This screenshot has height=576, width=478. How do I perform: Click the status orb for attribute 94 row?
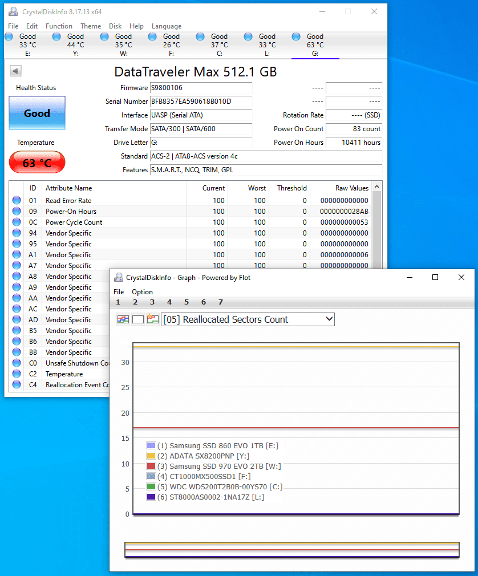pyautogui.click(x=17, y=233)
